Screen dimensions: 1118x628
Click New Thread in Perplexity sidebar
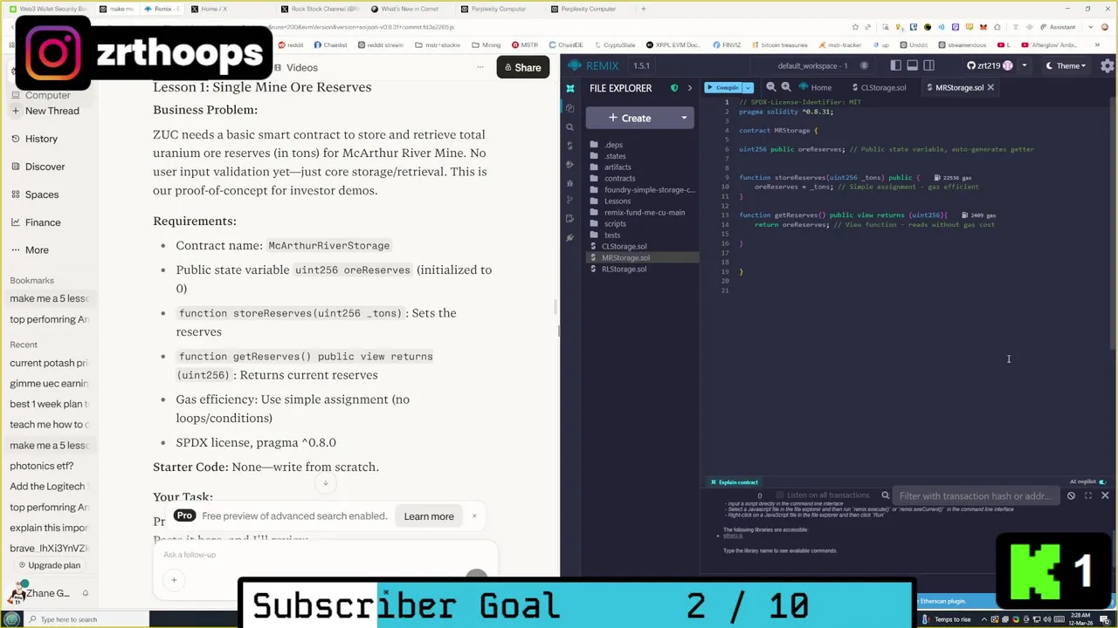point(52,111)
